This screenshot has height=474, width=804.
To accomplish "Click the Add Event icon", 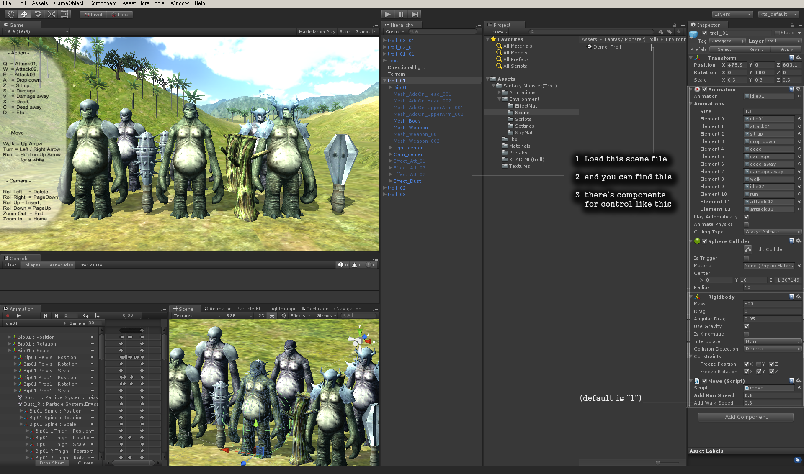I will tap(97, 316).
